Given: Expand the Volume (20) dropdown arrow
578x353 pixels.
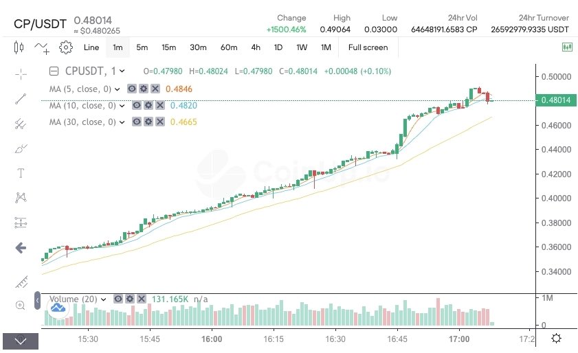Looking at the screenshot, I should [x=104, y=299].
